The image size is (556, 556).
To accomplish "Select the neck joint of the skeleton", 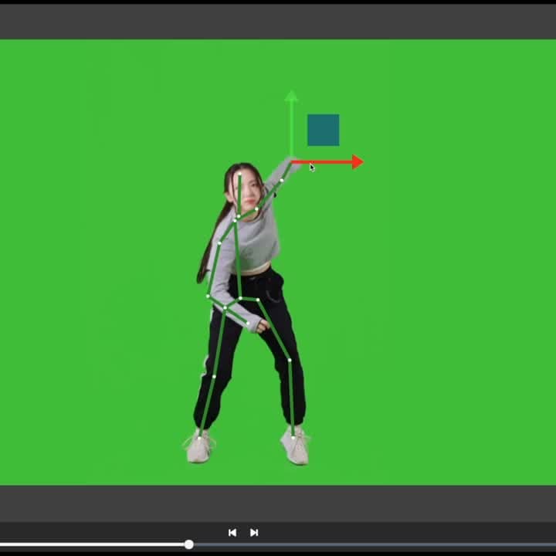I will point(236,219).
